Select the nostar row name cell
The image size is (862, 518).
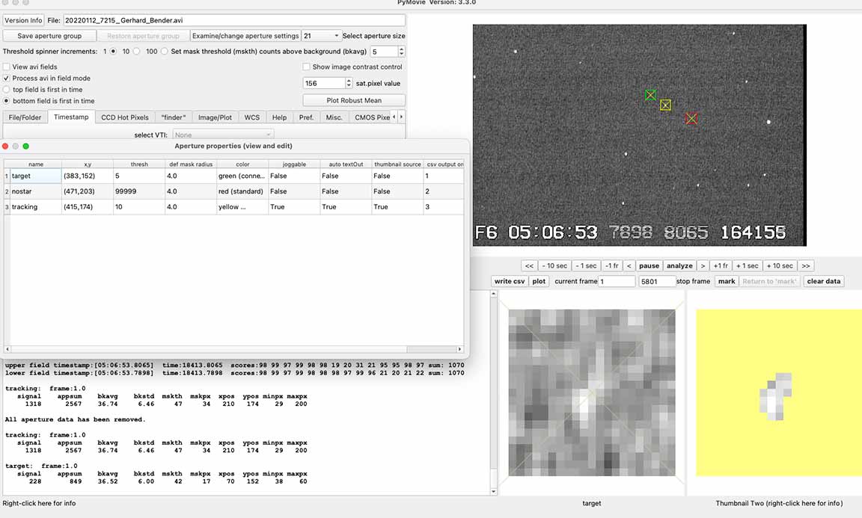pos(36,191)
